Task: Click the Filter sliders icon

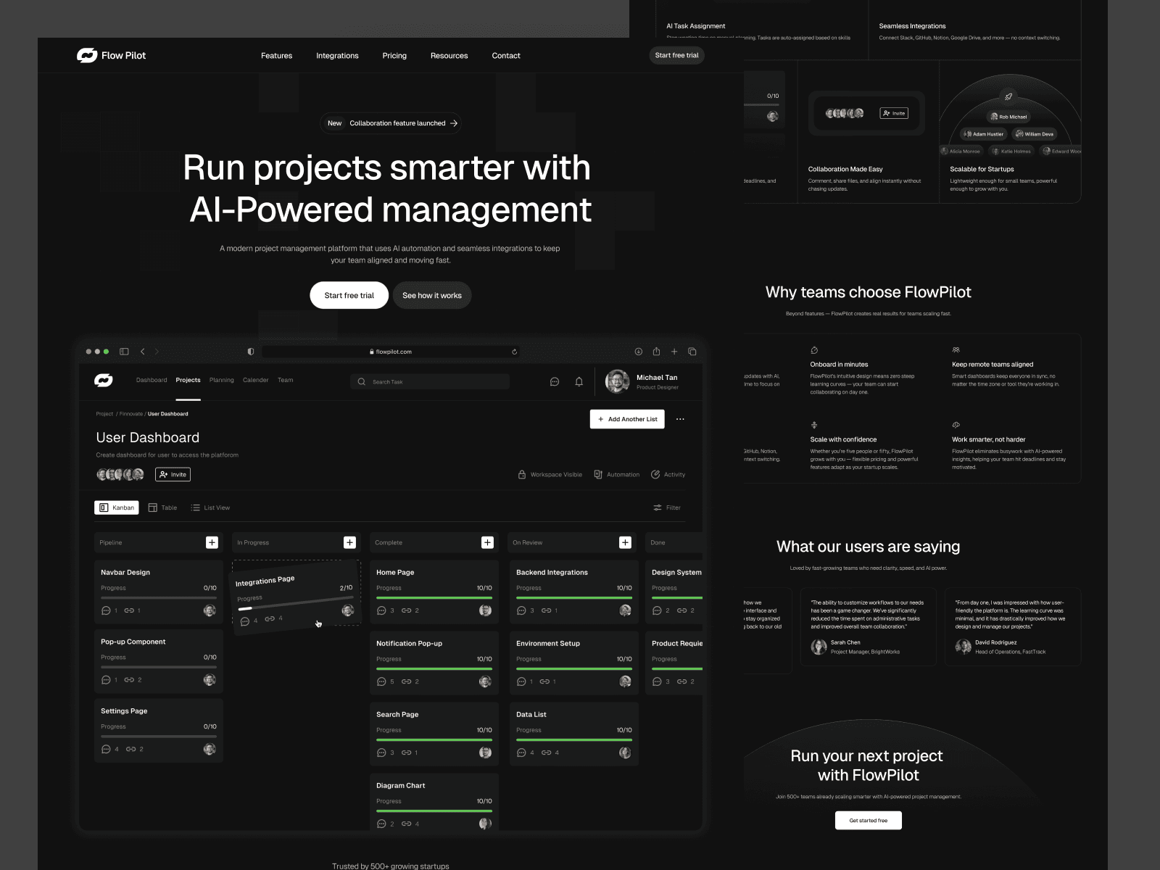Action: click(x=658, y=507)
